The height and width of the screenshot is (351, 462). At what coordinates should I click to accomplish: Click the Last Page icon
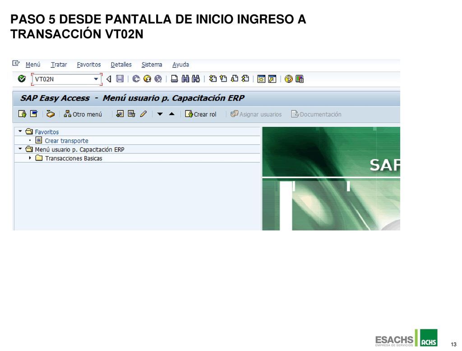pos(245,79)
